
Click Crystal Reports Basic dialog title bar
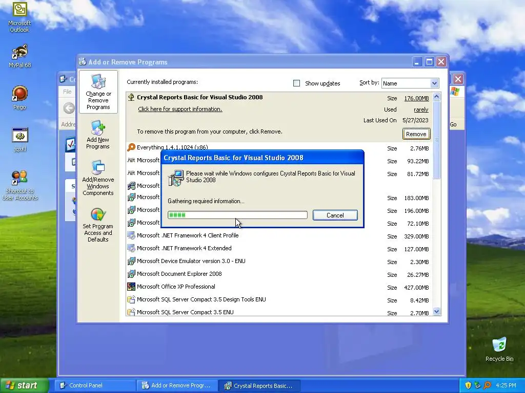pos(262,158)
